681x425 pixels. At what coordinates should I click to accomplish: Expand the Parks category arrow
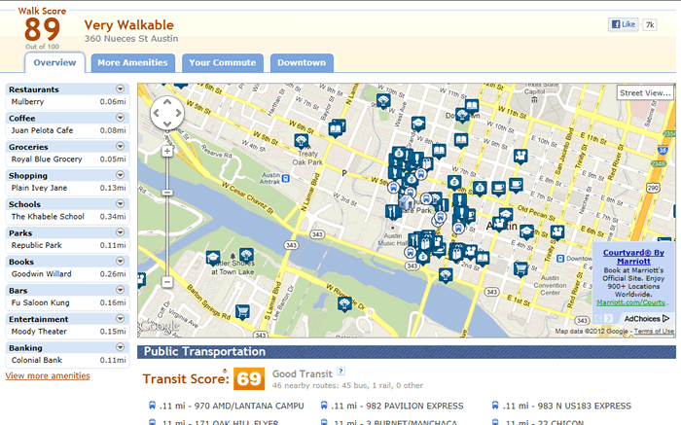coord(121,232)
